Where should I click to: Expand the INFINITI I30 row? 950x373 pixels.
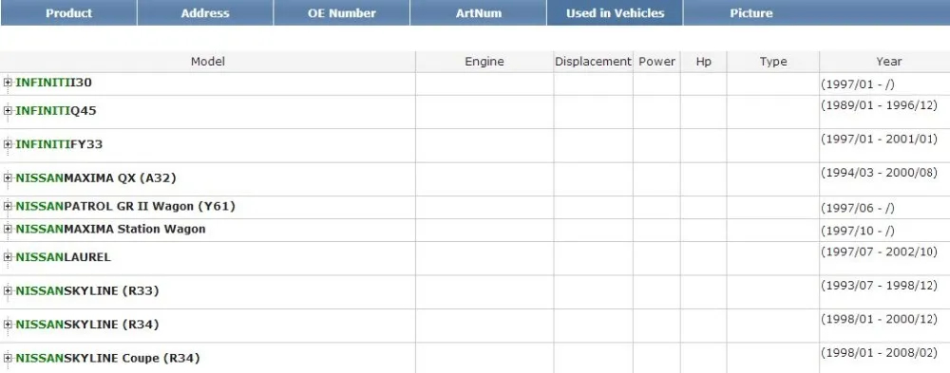[x=8, y=83]
